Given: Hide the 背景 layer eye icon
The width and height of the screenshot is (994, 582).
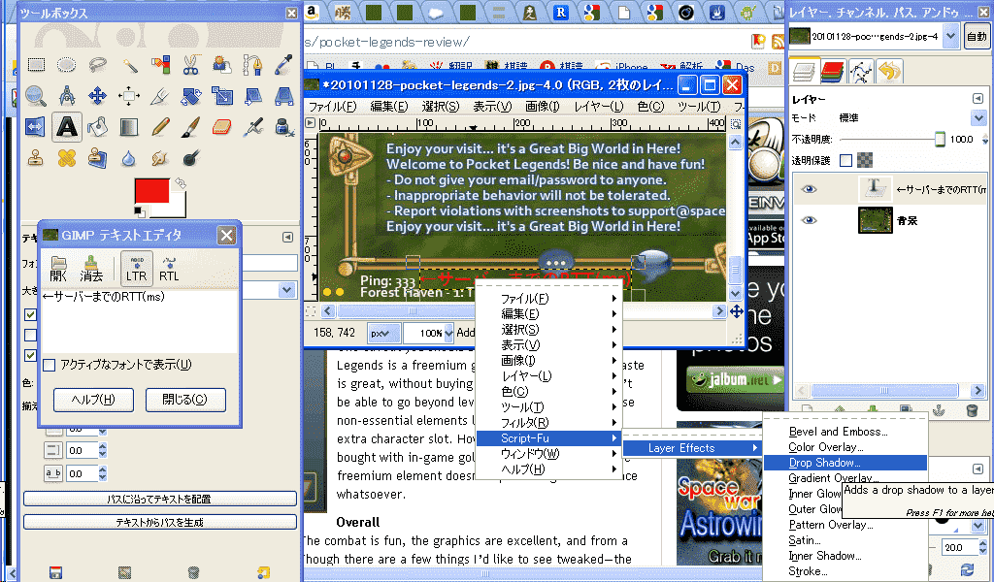Looking at the screenshot, I should coord(809,220).
